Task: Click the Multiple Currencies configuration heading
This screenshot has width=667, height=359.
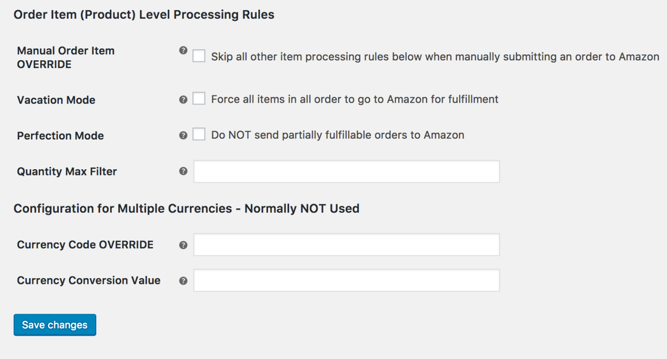Action: tap(186, 208)
